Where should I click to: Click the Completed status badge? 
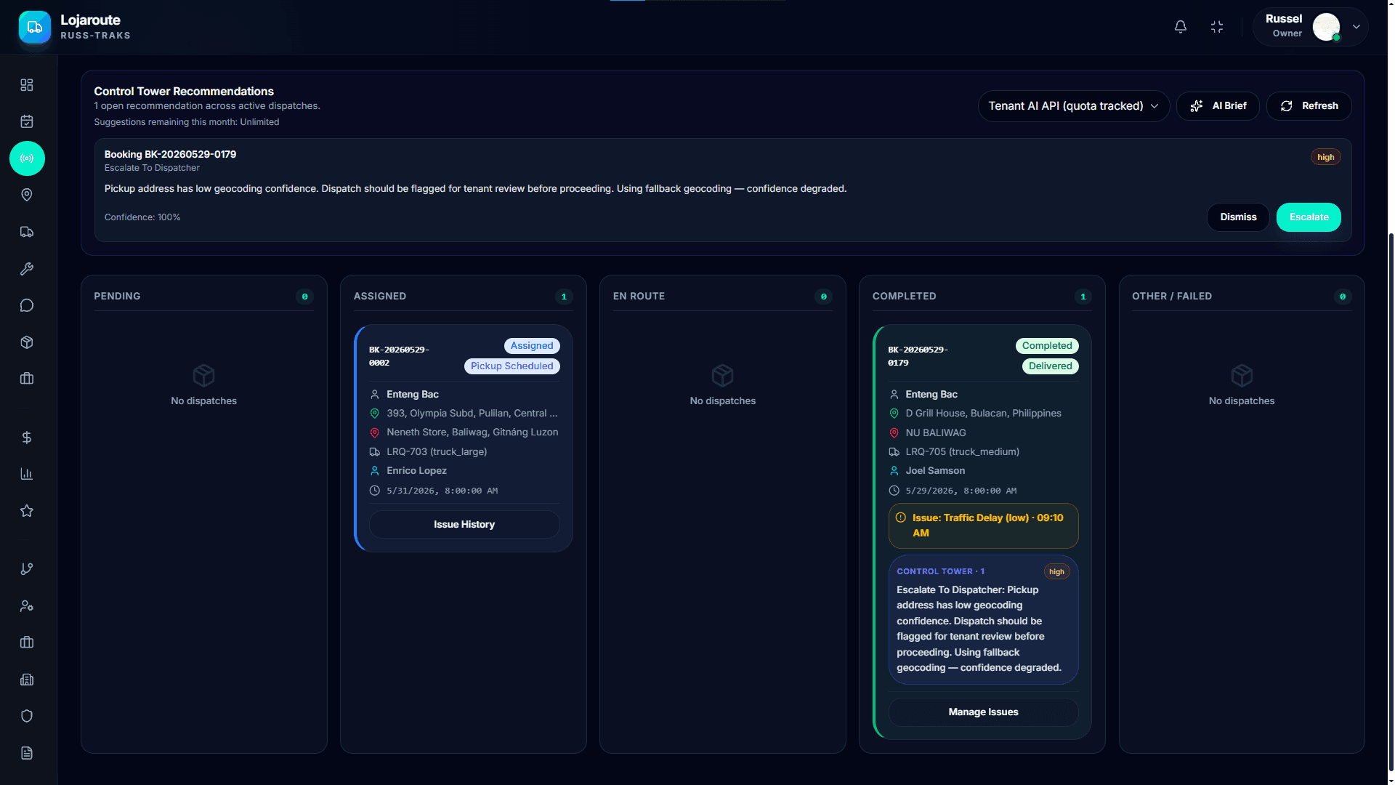tap(1047, 346)
